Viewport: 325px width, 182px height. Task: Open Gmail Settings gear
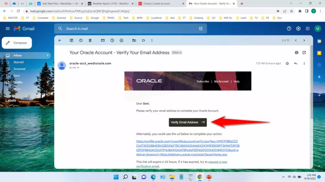(298, 29)
